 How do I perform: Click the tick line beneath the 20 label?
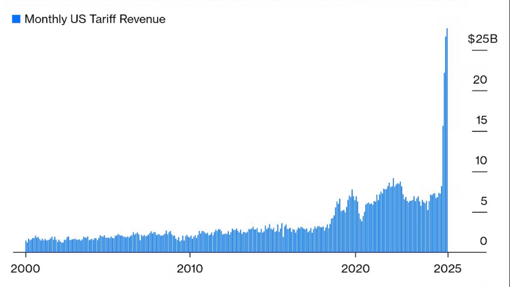pyautogui.click(x=479, y=91)
